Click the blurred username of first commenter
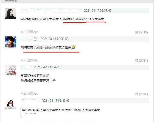Viewport: 155px width, 122px height. (x=51, y=11)
